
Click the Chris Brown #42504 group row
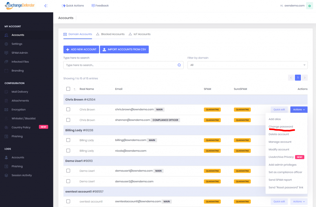tap(185, 100)
